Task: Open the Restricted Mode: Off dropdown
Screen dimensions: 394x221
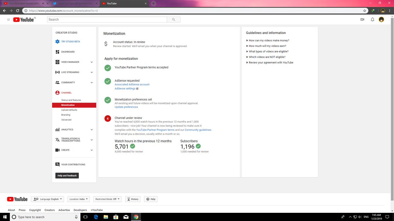Action: click(107, 199)
